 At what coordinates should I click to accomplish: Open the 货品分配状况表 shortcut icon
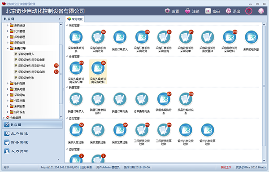pos(186,99)
